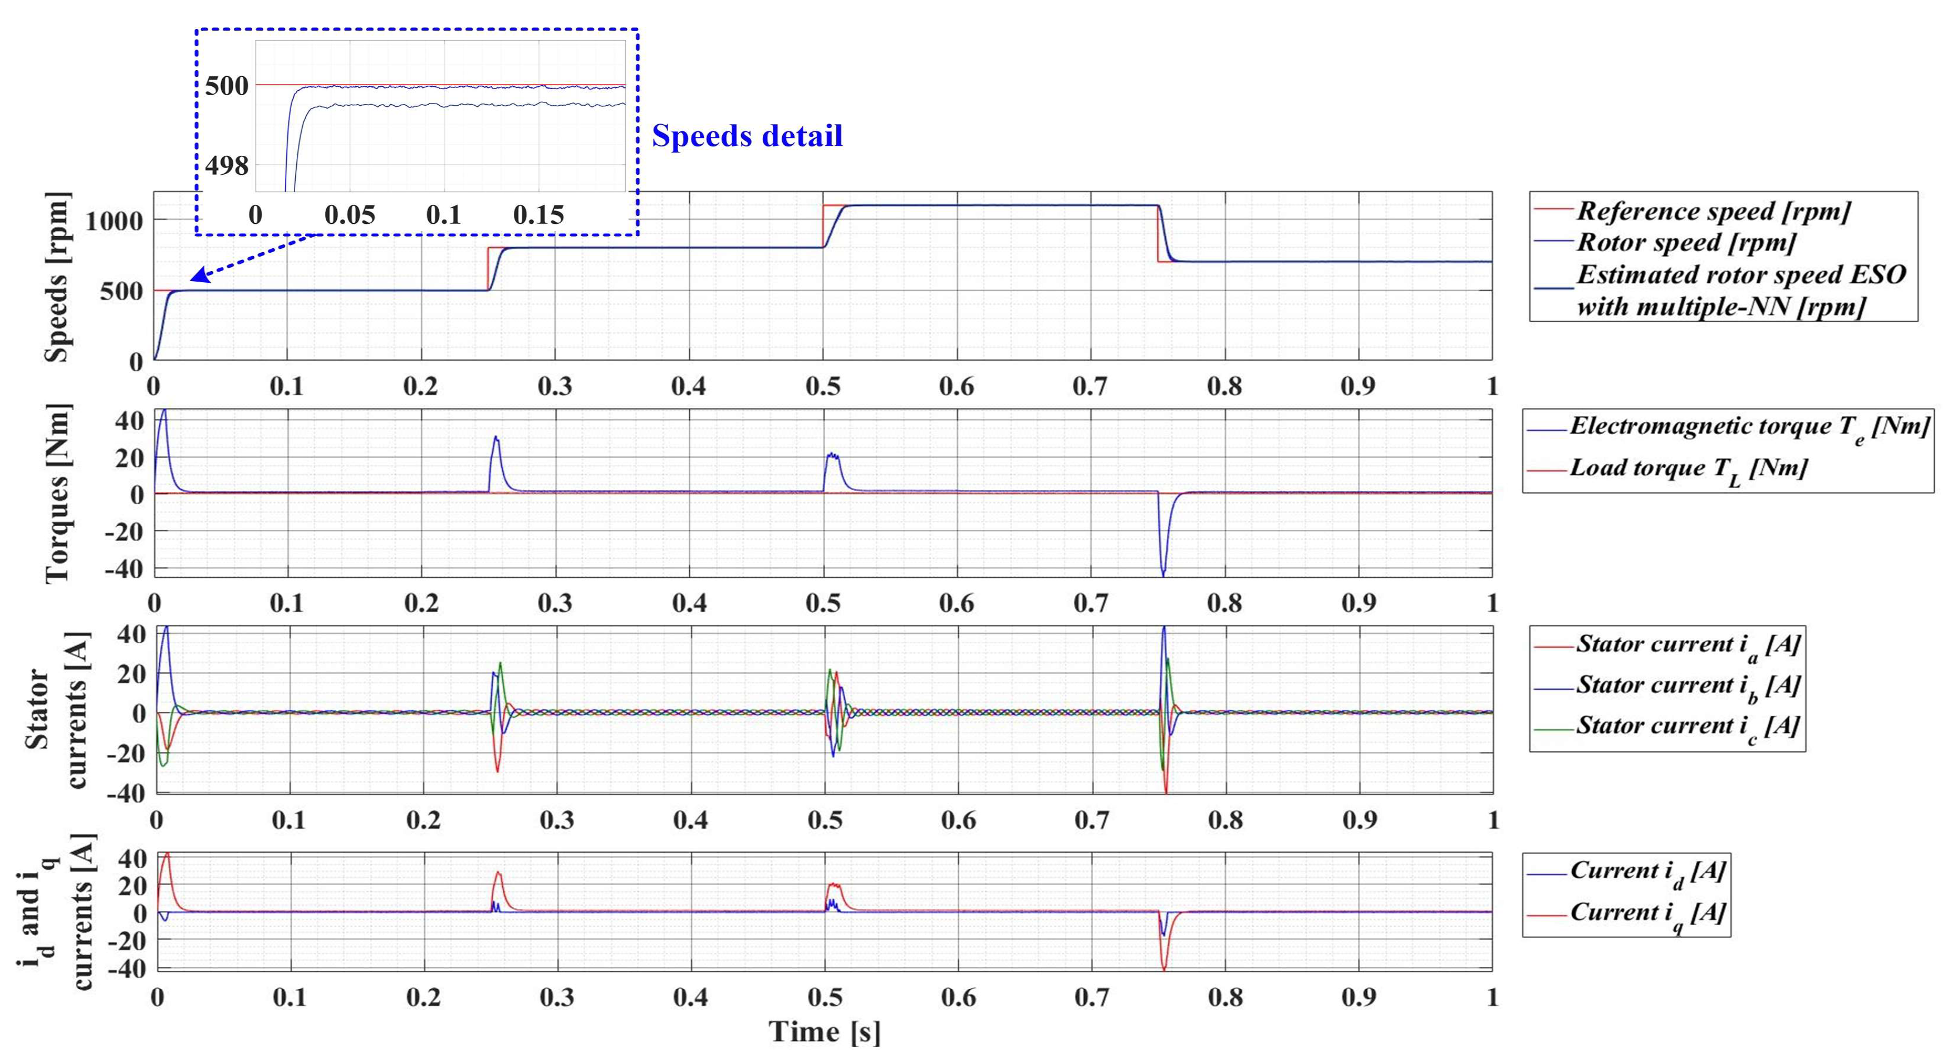Click the 498 label in zoomed inset
Image resolution: width=1947 pixels, height=1057 pixels.
tap(227, 165)
